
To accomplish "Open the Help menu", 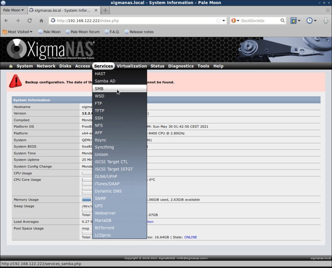I will pyautogui.click(x=218, y=66).
